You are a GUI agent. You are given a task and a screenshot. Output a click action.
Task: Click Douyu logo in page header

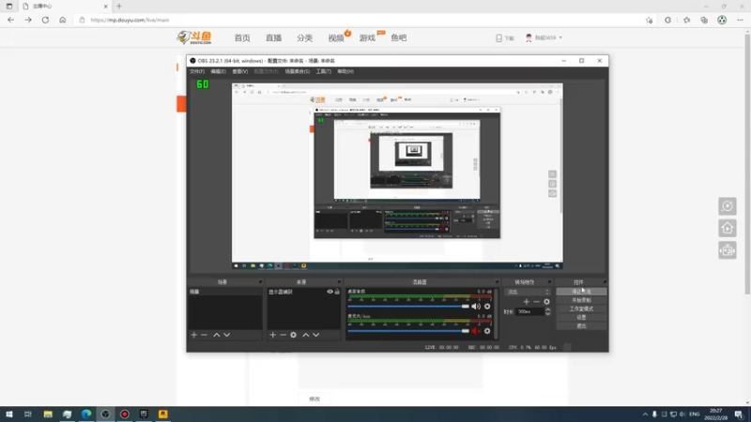[194, 38]
